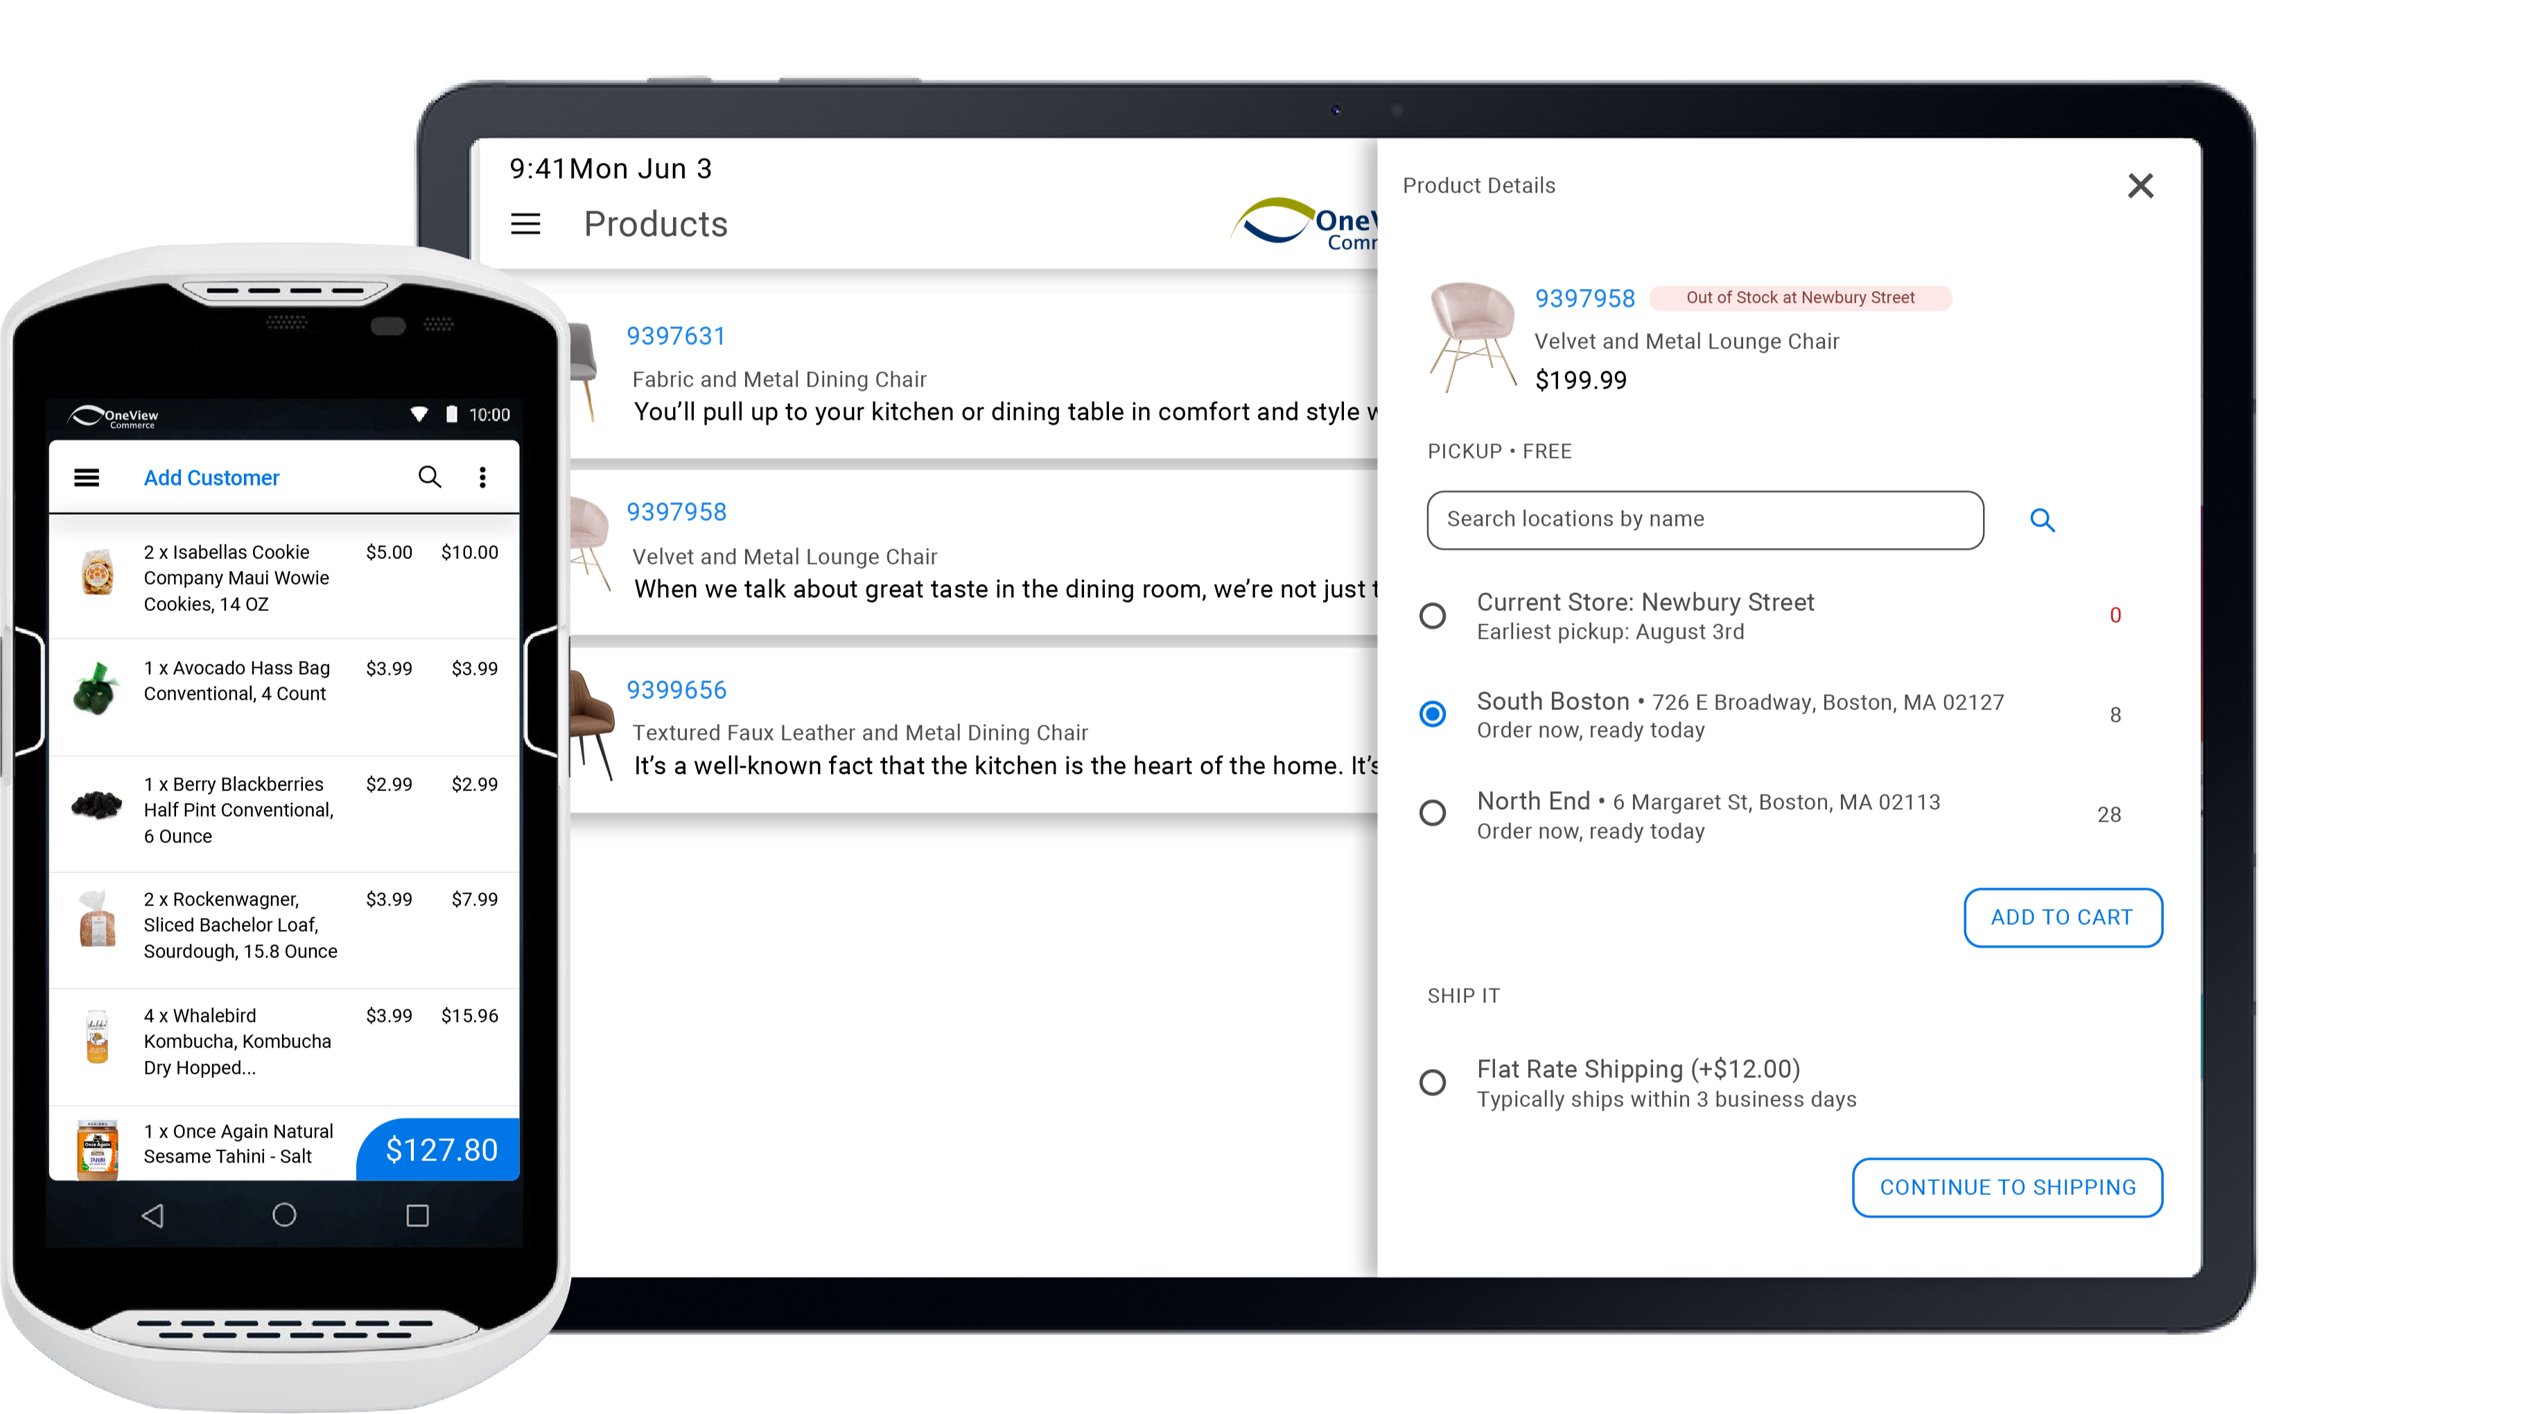Tap the location search magnifier icon

[2043, 520]
